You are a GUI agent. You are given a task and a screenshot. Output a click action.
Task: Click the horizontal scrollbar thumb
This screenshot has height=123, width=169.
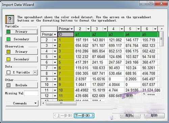[x=61, y=103]
